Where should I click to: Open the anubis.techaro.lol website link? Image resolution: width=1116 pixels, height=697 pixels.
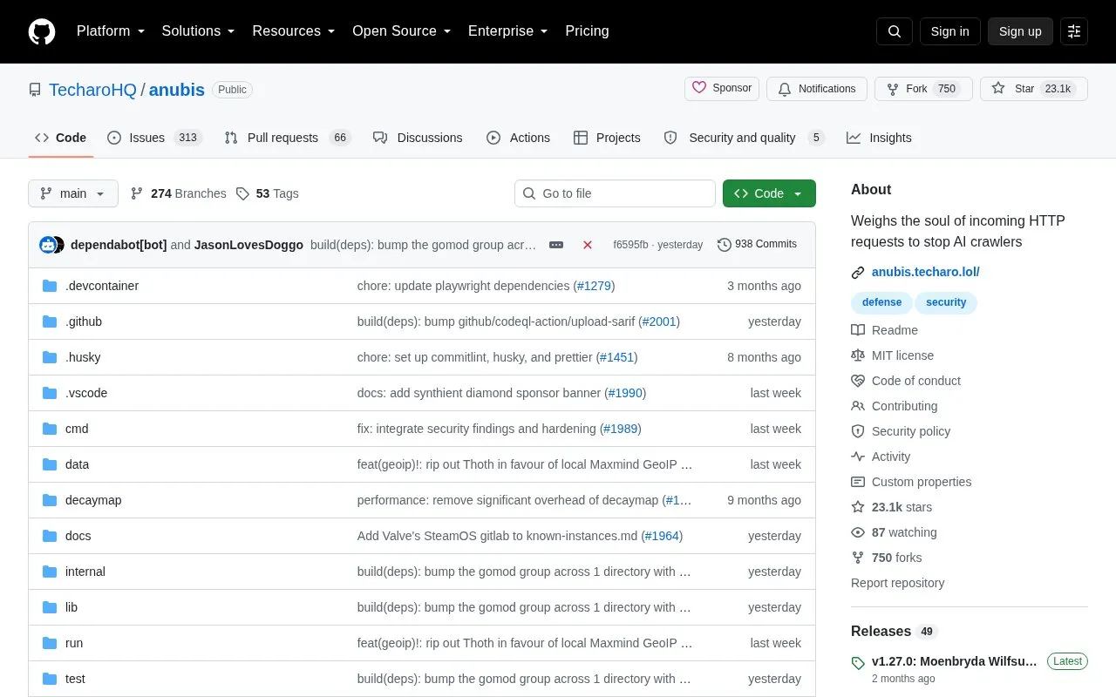pyautogui.click(x=925, y=272)
